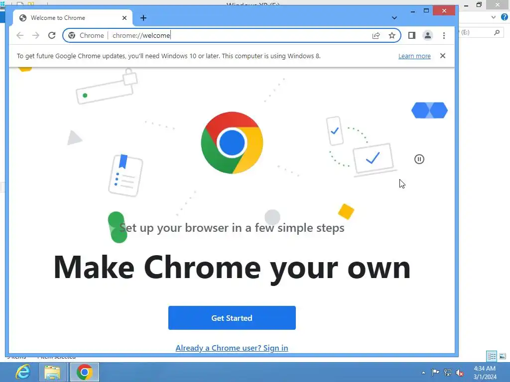Click the Chrome site info chip
Screen dimensions: 510x382
tap(86, 35)
